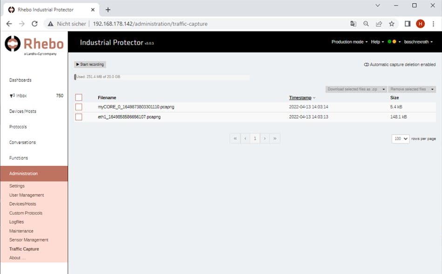442x274 pixels.
Task: Open the Production mode dropdown
Action: (349, 42)
